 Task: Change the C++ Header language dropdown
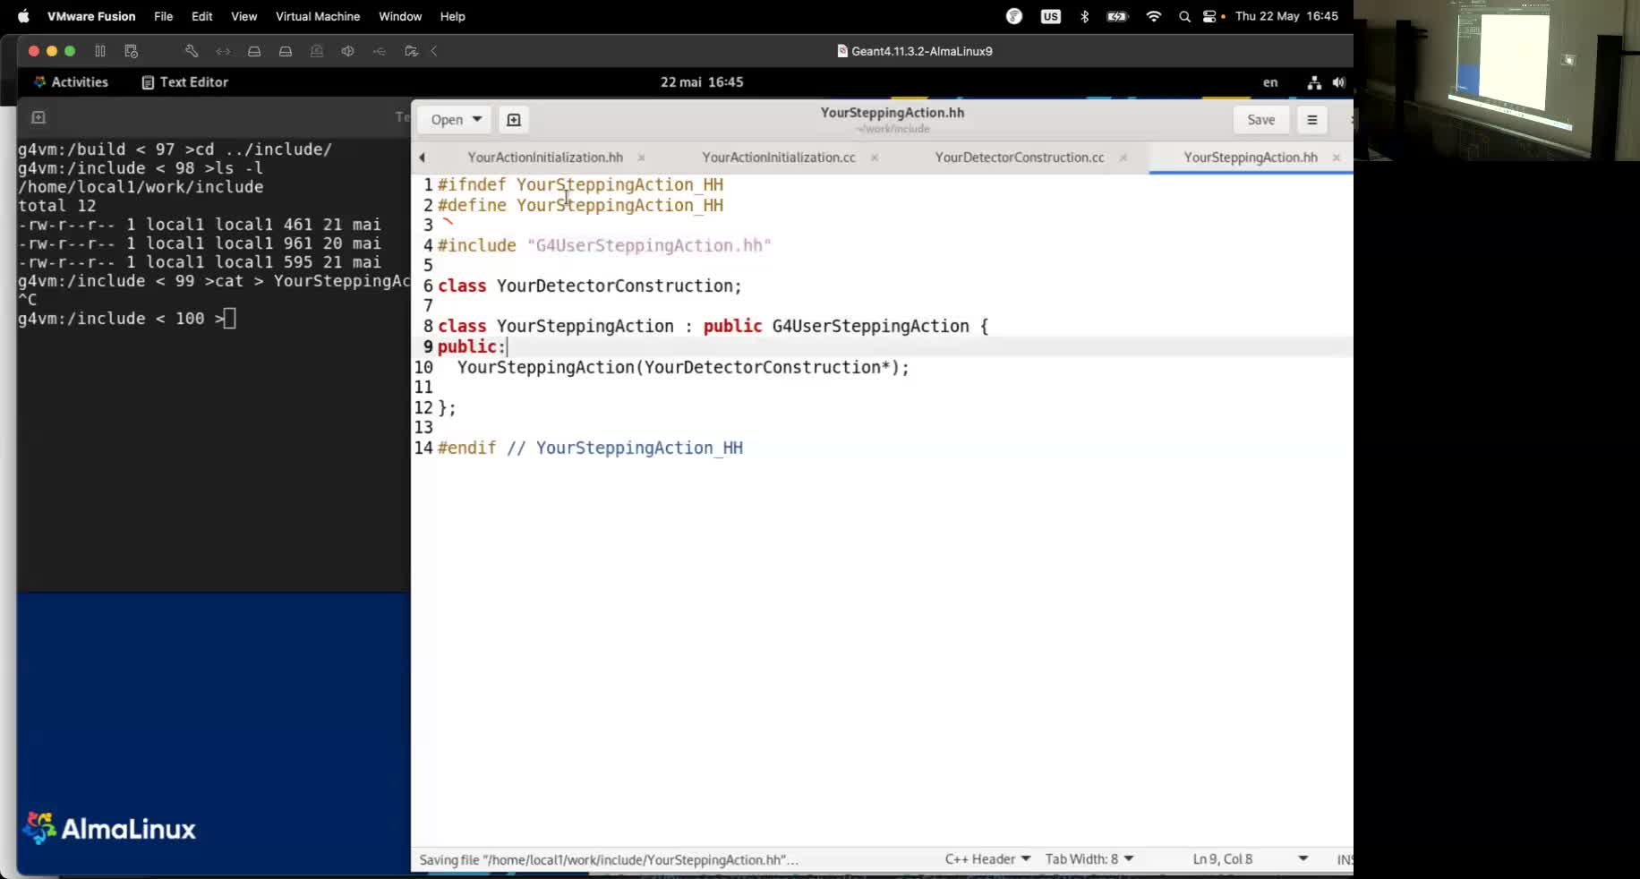987,859
